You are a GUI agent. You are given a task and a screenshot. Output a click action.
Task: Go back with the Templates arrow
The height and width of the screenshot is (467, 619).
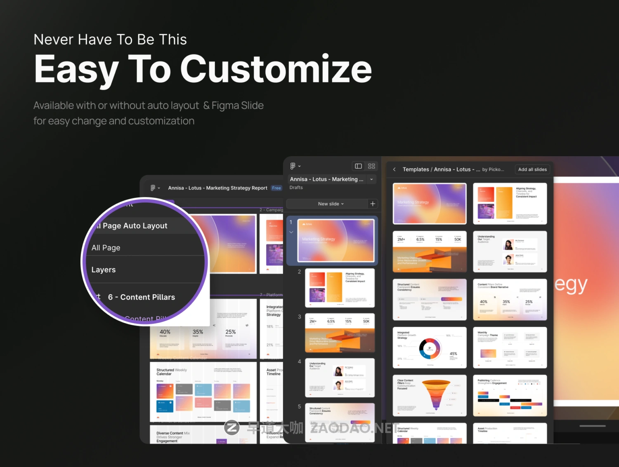395,169
